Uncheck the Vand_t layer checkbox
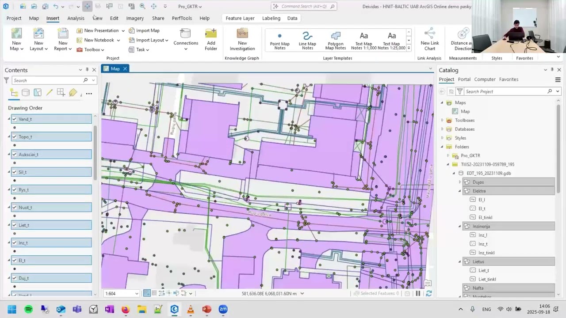566x318 pixels. (15, 119)
